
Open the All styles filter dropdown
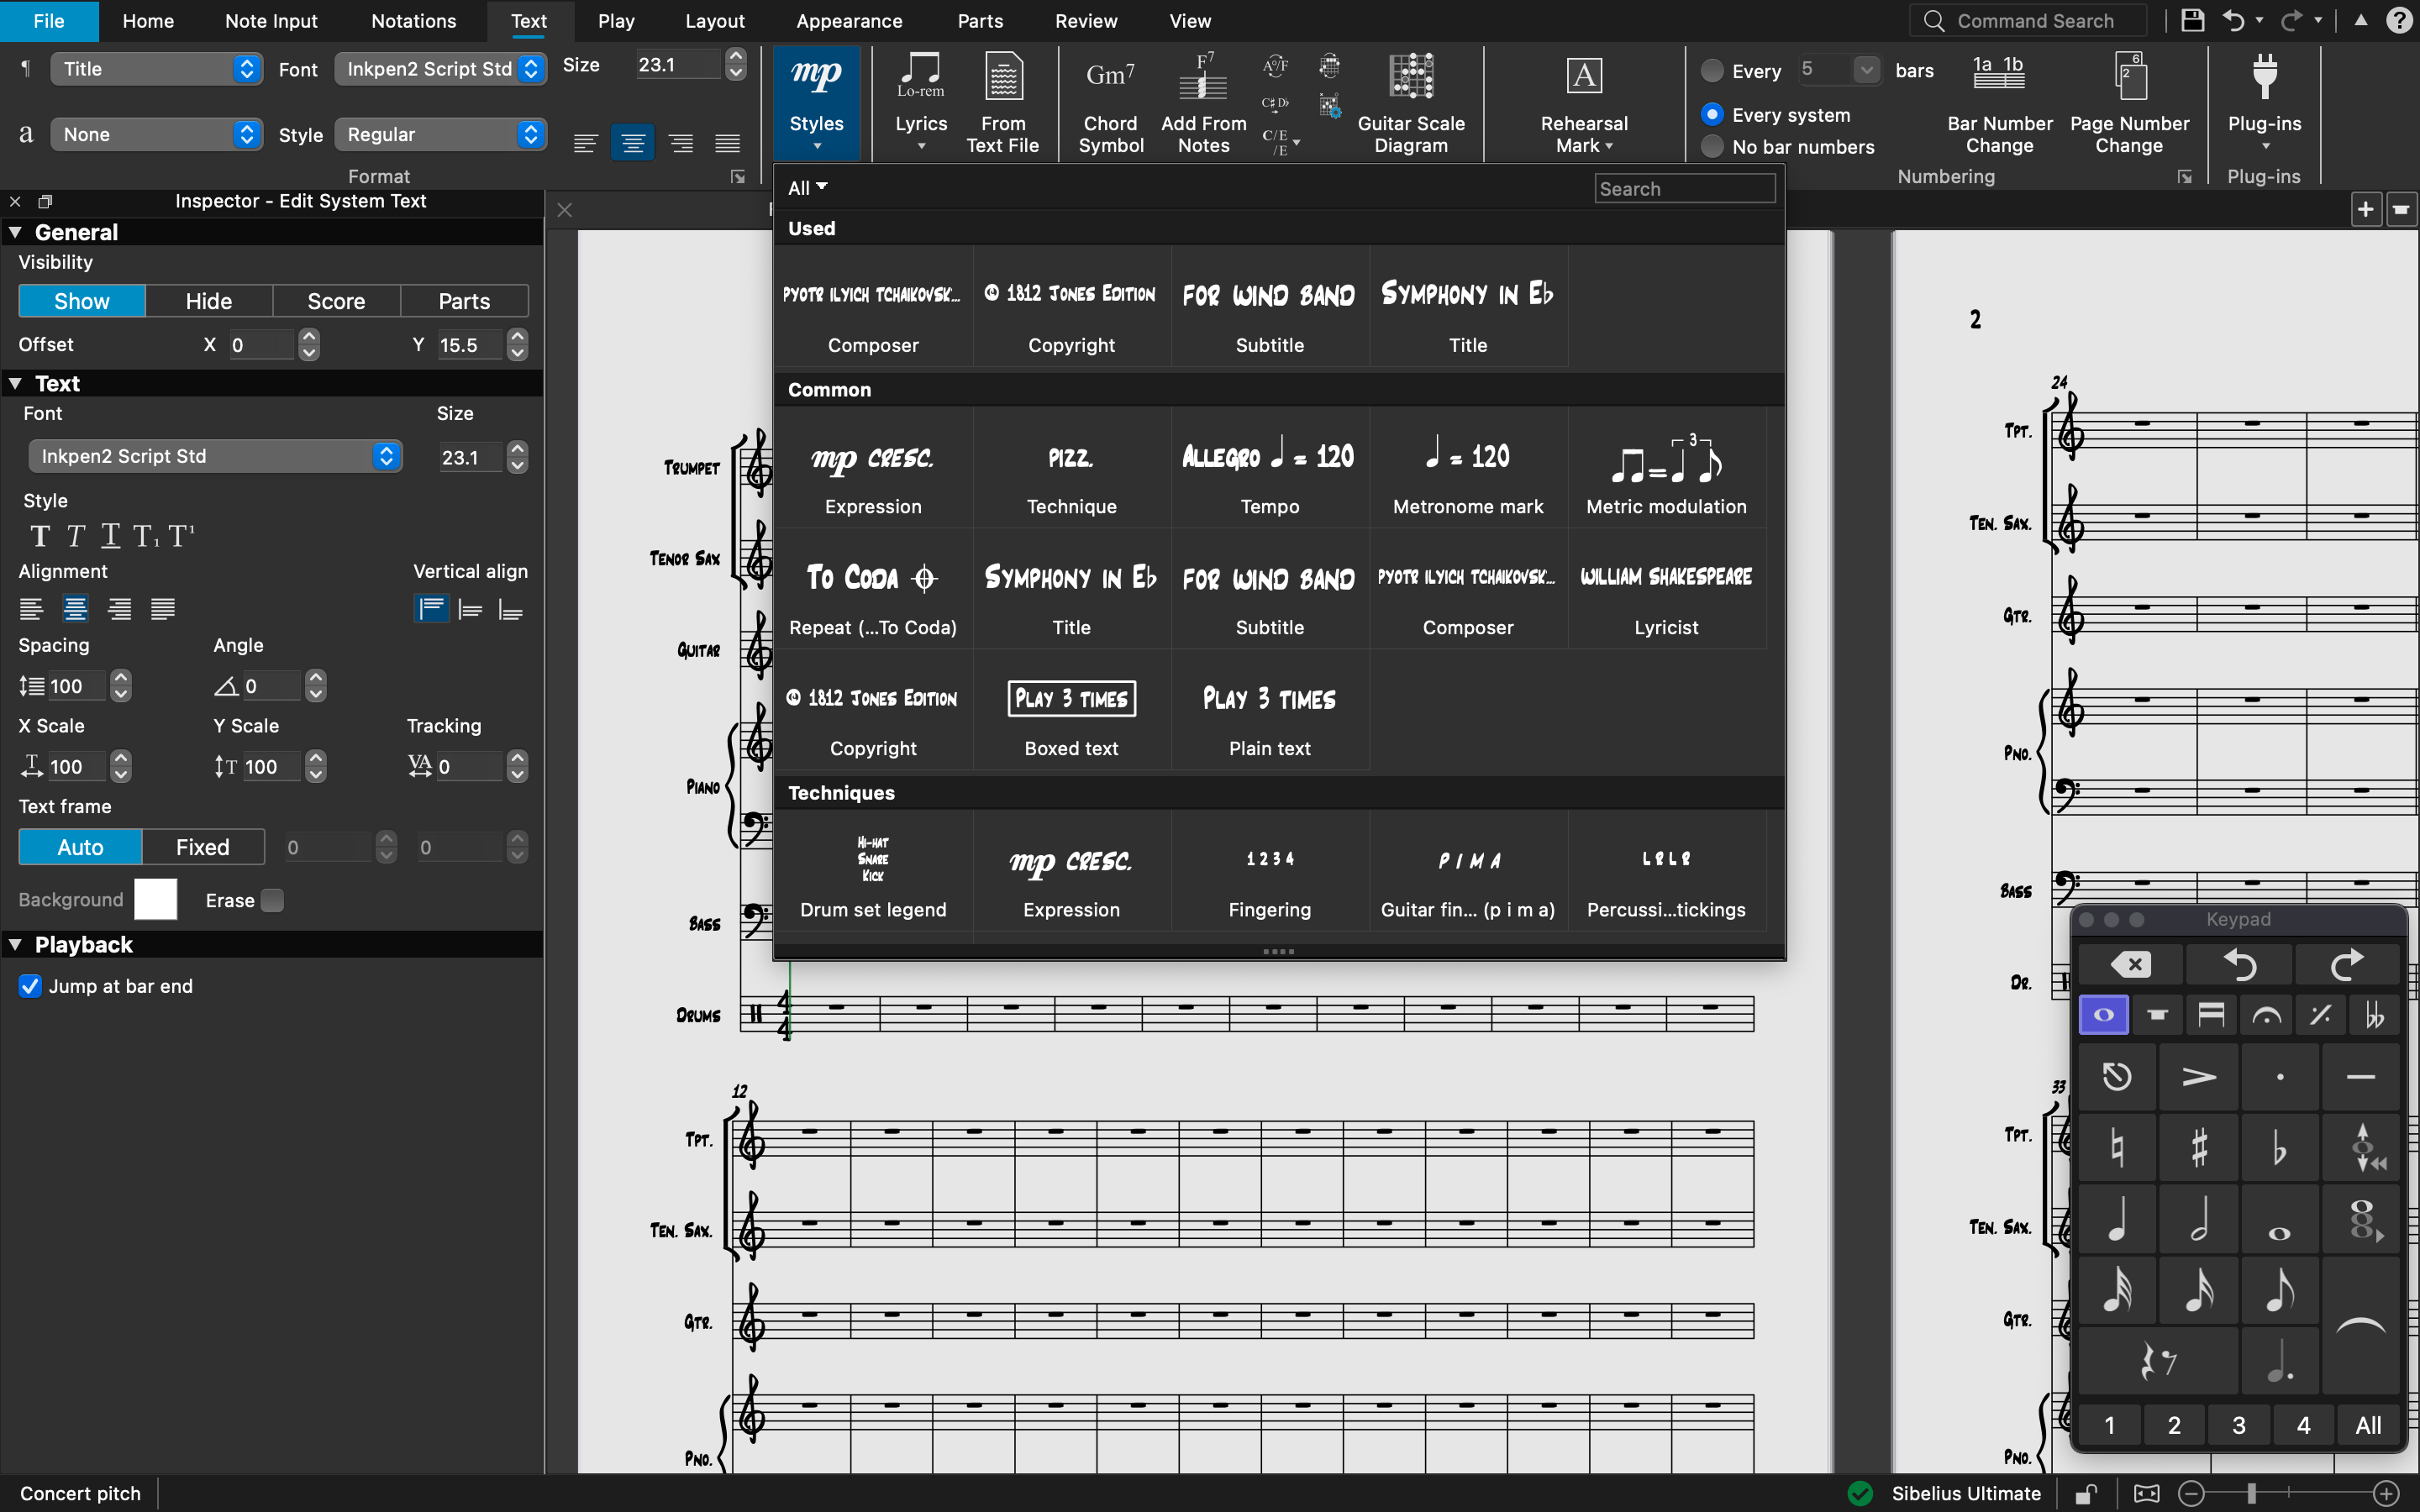(x=807, y=188)
